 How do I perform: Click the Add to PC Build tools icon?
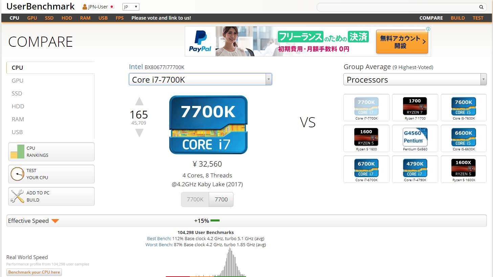pos(17,196)
